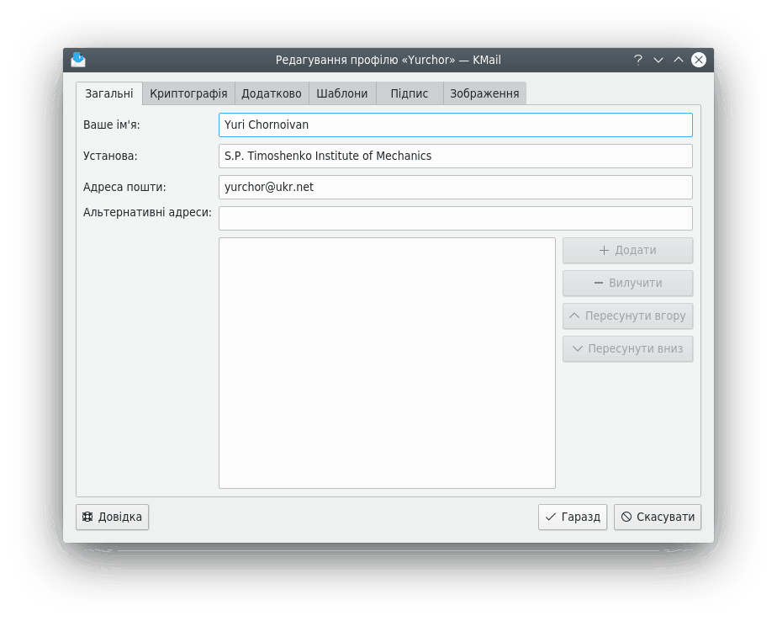The height and width of the screenshot is (621, 777).
Task: Select the Шаблони tab
Action: coord(341,93)
